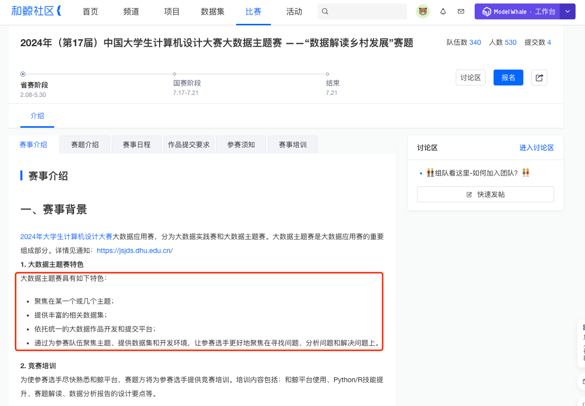Open the 数据集 nav item
Viewport: 585px width, 406px height.
213,11
